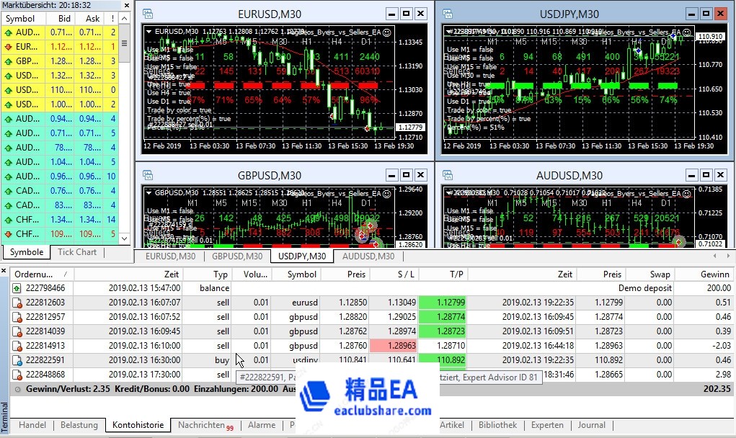736x438 pixels.
Task: Click the Demo deposit text
Action: coord(644,288)
